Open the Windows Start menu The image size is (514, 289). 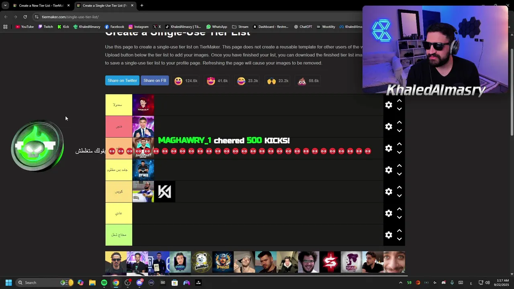[8, 283]
